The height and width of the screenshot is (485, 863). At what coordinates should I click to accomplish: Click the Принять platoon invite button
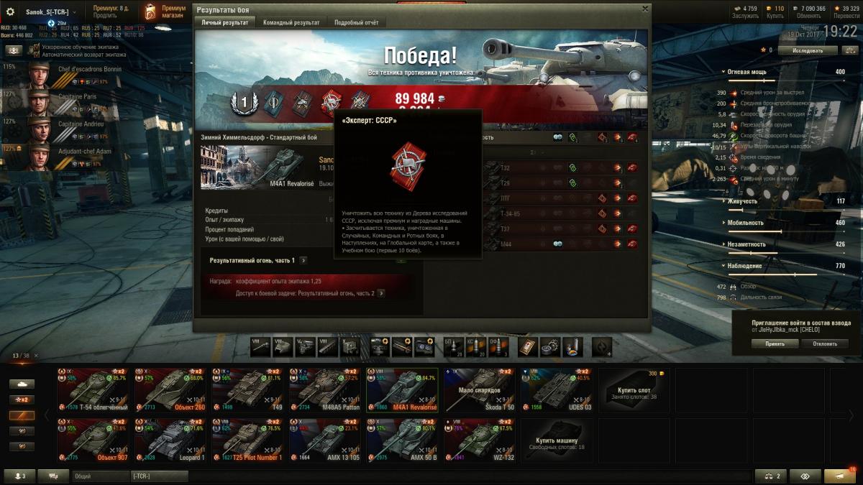775,343
